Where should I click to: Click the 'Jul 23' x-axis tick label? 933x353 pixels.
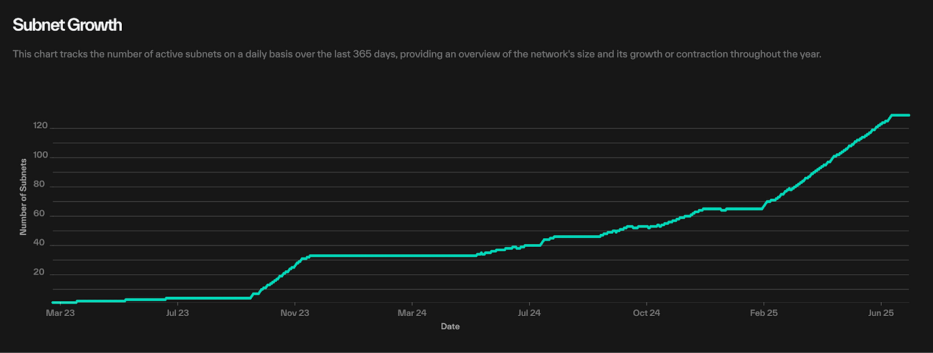177,313
